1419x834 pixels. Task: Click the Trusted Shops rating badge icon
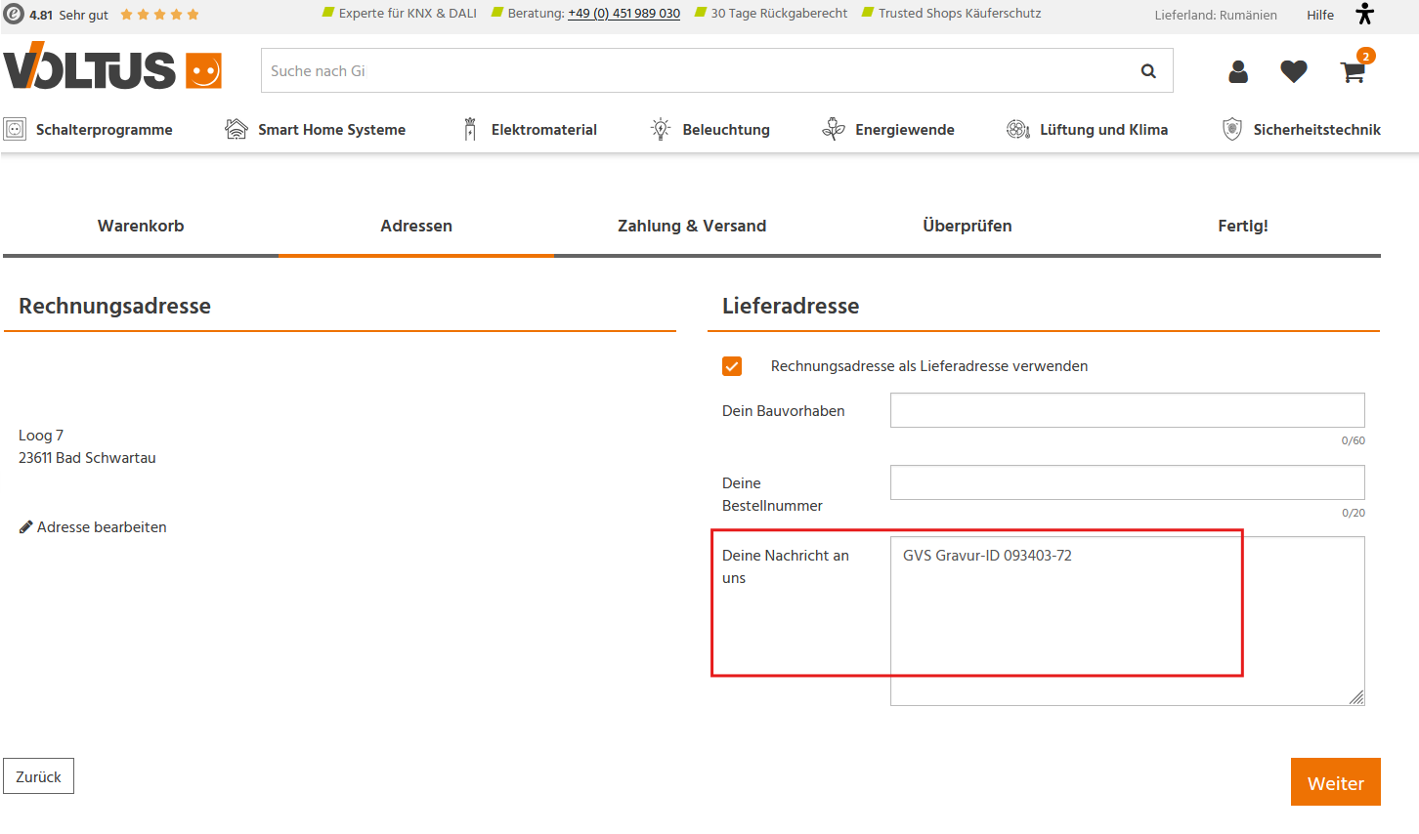(14, 14)
